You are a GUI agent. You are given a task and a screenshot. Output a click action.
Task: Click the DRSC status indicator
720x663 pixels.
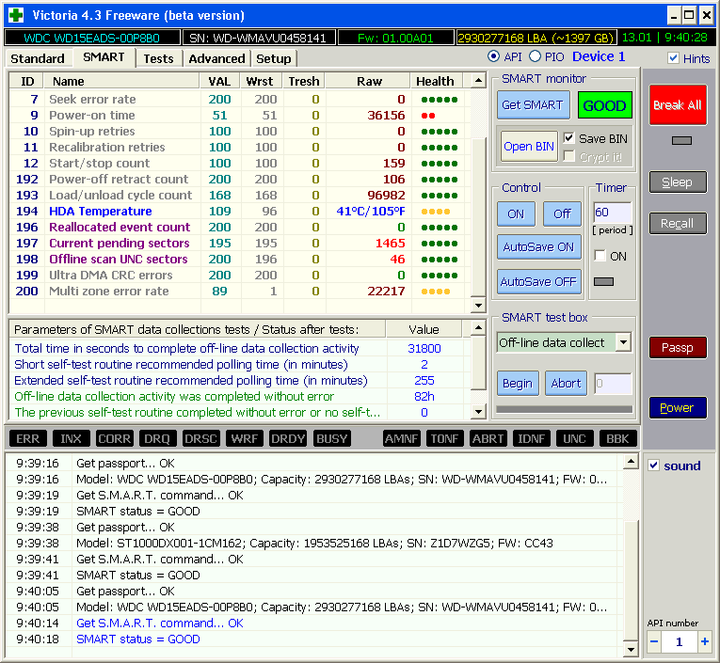click(200, 438)
